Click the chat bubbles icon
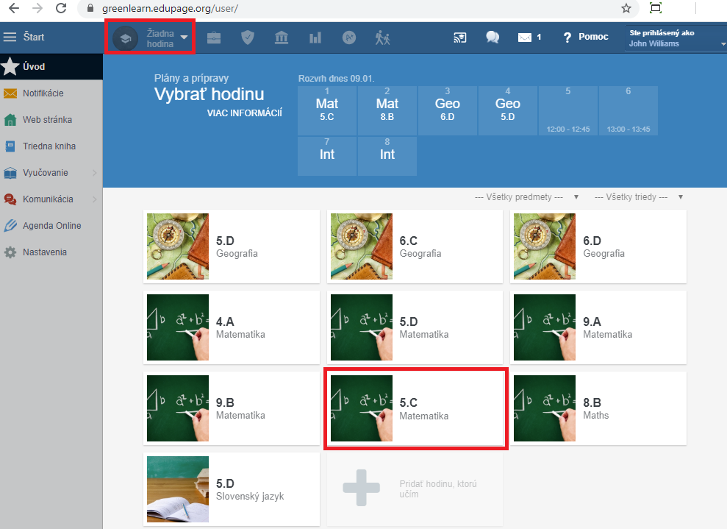This screenshot has width=727, height=529. pyautogui.click(x=493, y=38)
